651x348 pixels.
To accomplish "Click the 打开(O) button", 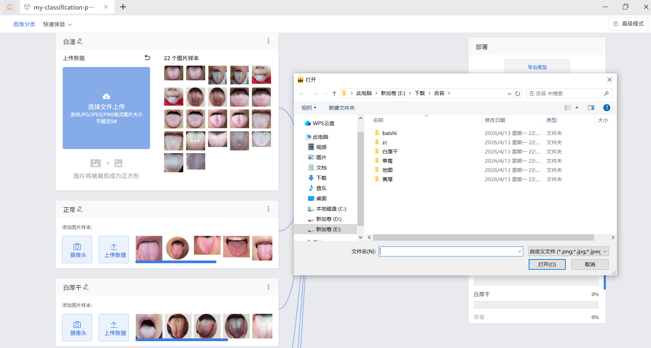I will (547, 264).
